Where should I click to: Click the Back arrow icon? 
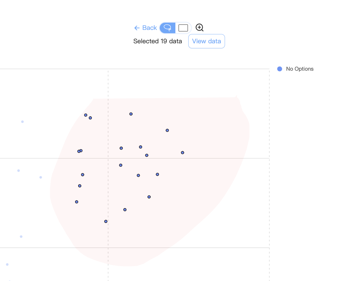pos(137,28)
